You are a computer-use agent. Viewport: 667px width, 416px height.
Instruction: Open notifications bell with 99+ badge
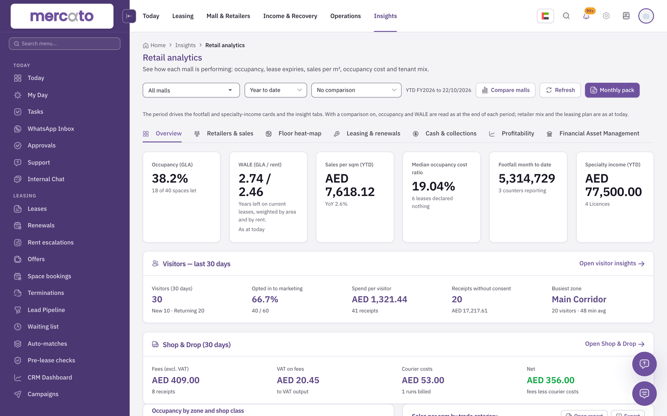pyautogui.click(x=586, y=16)
